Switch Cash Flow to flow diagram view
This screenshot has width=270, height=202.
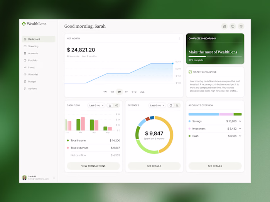[116, 105]
